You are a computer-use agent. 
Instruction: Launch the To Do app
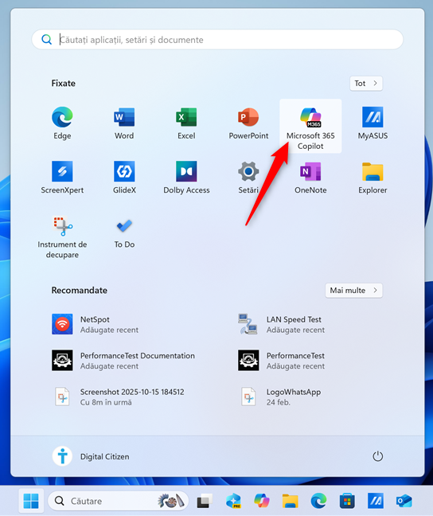coord(124,233)
